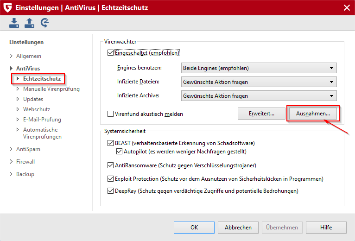Expand the Backup tree arrow
Viewport: 355px width, 241px height.
click(11, 174)
